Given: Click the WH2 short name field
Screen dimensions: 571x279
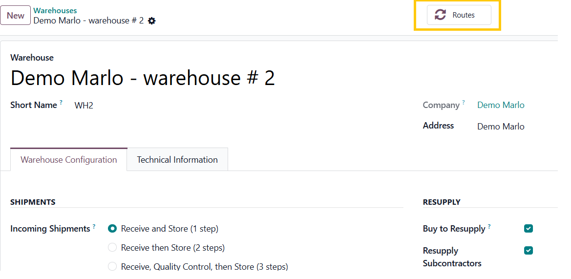Looking at the screenshot, I should pyautogui.click(x=84, y=106).
